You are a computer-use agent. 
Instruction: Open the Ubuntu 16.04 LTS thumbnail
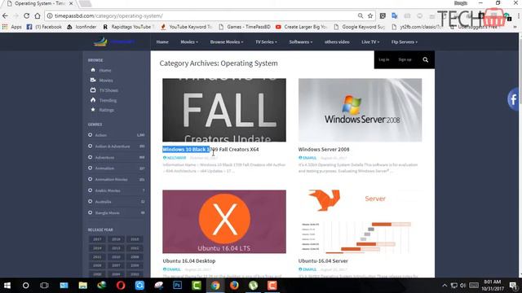[224, 221]
